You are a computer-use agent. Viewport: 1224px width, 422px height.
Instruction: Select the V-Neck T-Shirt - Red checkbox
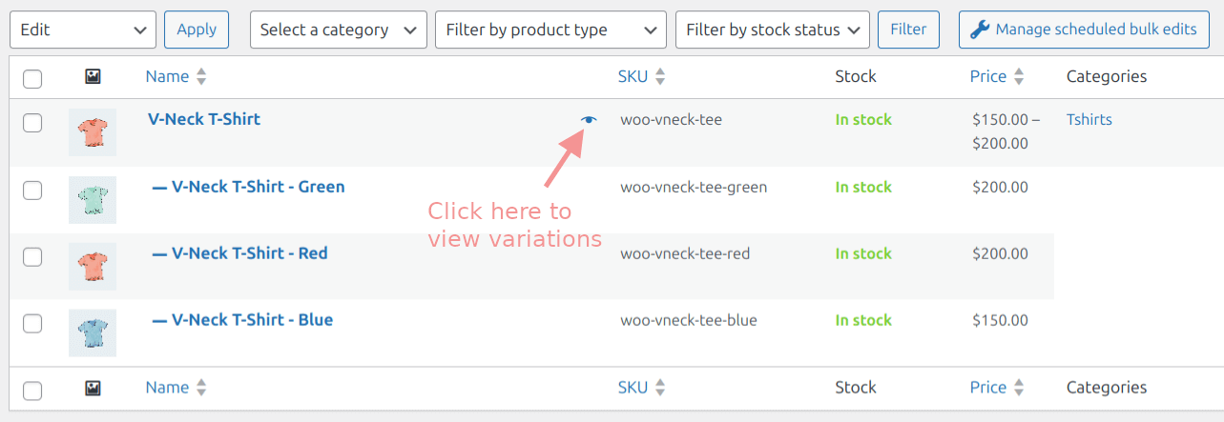tap(32, 256)
